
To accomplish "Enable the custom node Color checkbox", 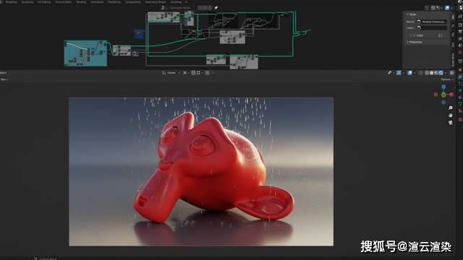I will click(414, 35).
